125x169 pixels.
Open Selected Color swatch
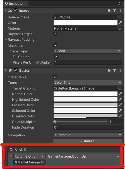85,110
